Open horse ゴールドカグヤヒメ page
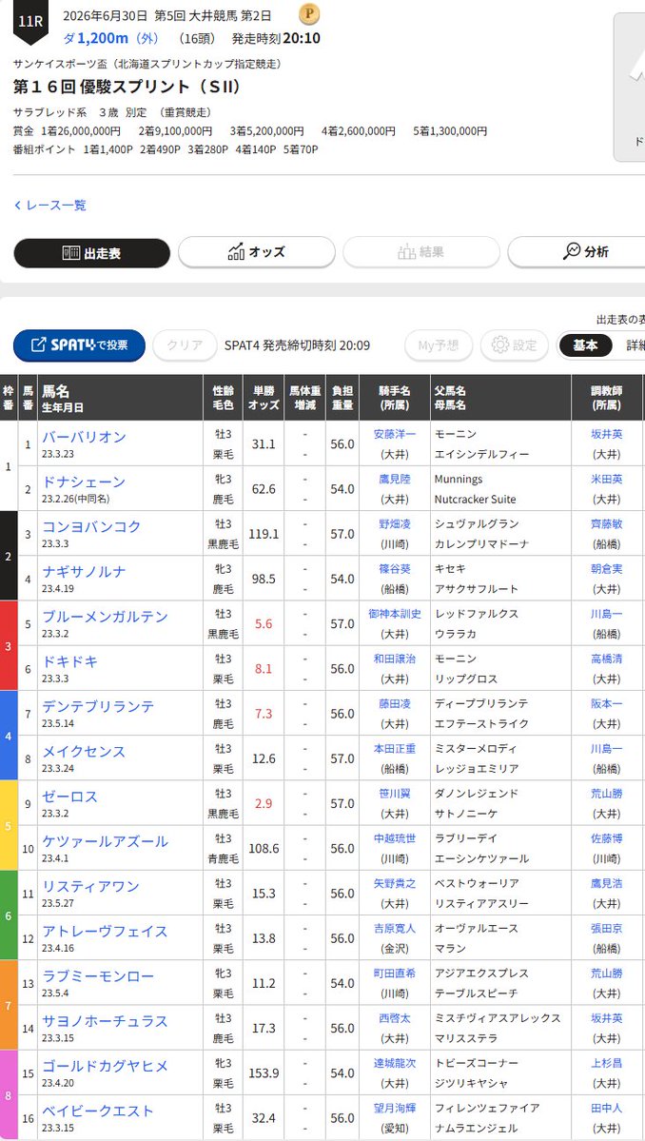 click(105, 1067)
